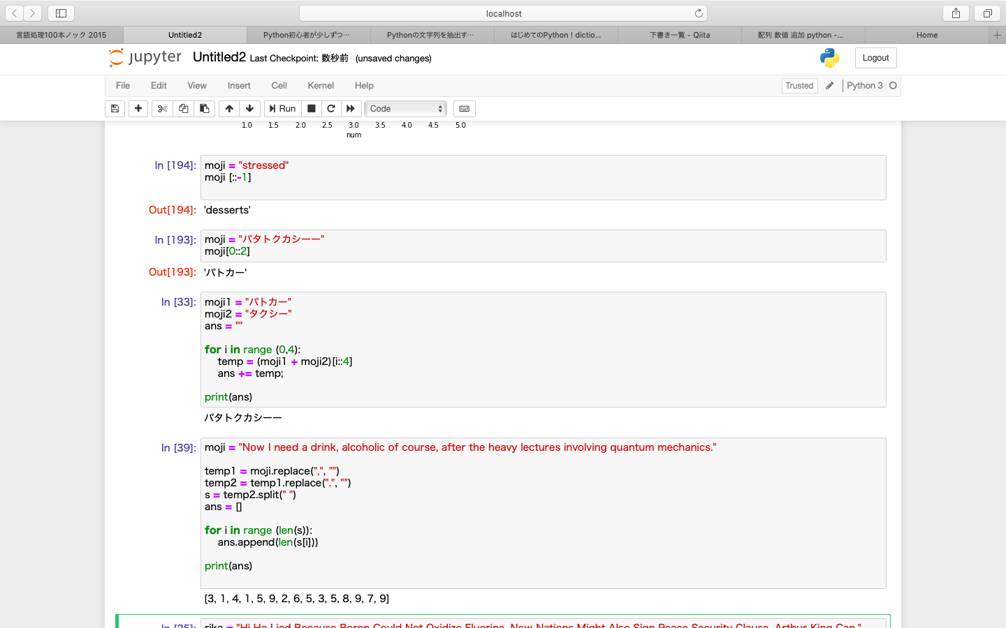Open the View menu
Viewport: 1006px width, 628px height.
coord(197,86)
